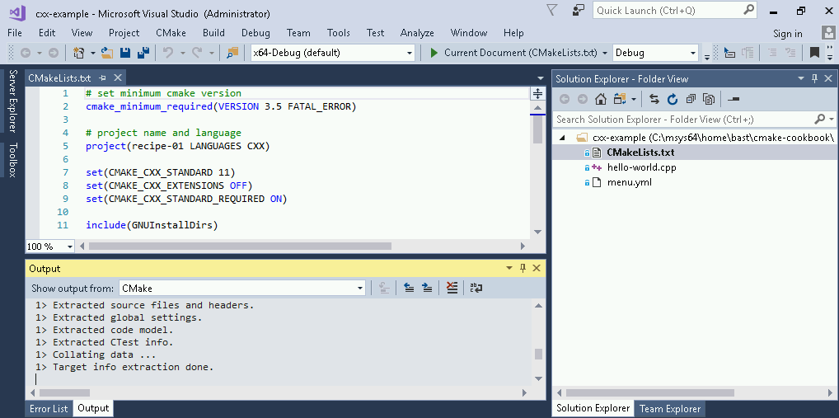Collapse the cxx-example folder node
Image resolution: width=839 pixels, height=418 pixels.
coord(562,138)
